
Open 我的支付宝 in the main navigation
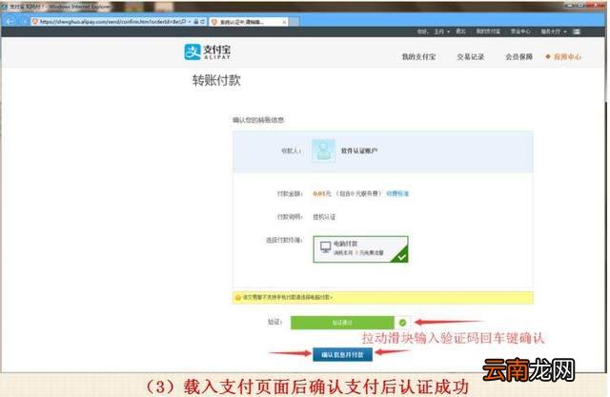coord(418,57)
